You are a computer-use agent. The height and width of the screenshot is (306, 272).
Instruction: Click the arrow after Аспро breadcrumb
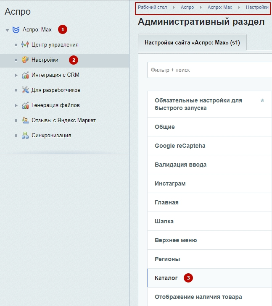pos(201,8)
